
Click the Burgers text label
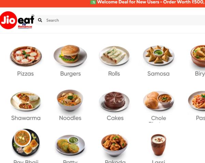(x=70, y=74)
